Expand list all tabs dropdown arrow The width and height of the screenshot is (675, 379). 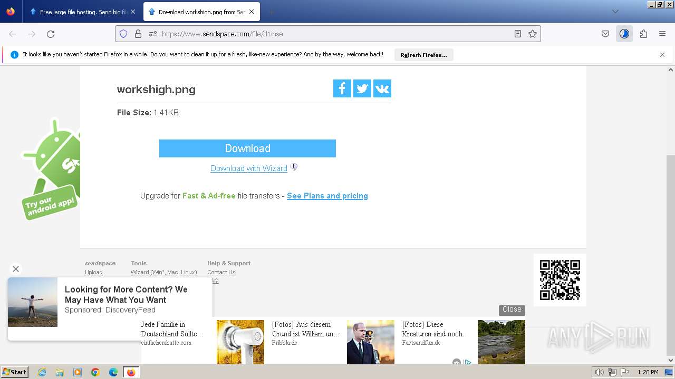click(615, 12)
